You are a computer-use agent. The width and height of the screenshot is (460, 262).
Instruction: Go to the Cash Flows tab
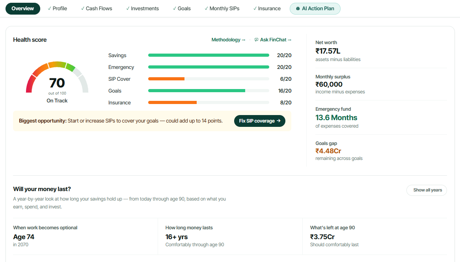point(97,9)
